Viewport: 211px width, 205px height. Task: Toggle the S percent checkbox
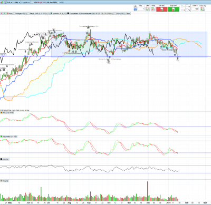pos(182,10)
